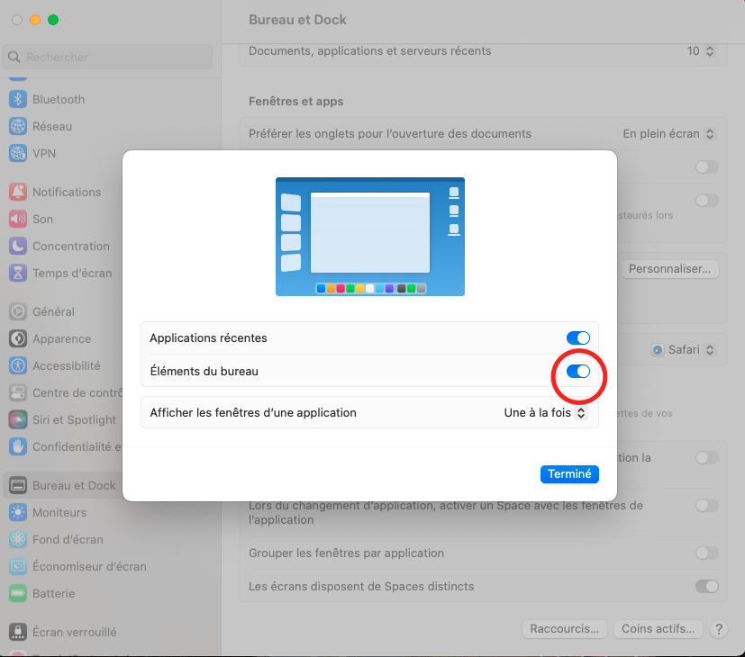This screenshot has width=745, height=657.
Task: Disable the Applications récentes toggle
Action: click(x=577, y=337)
